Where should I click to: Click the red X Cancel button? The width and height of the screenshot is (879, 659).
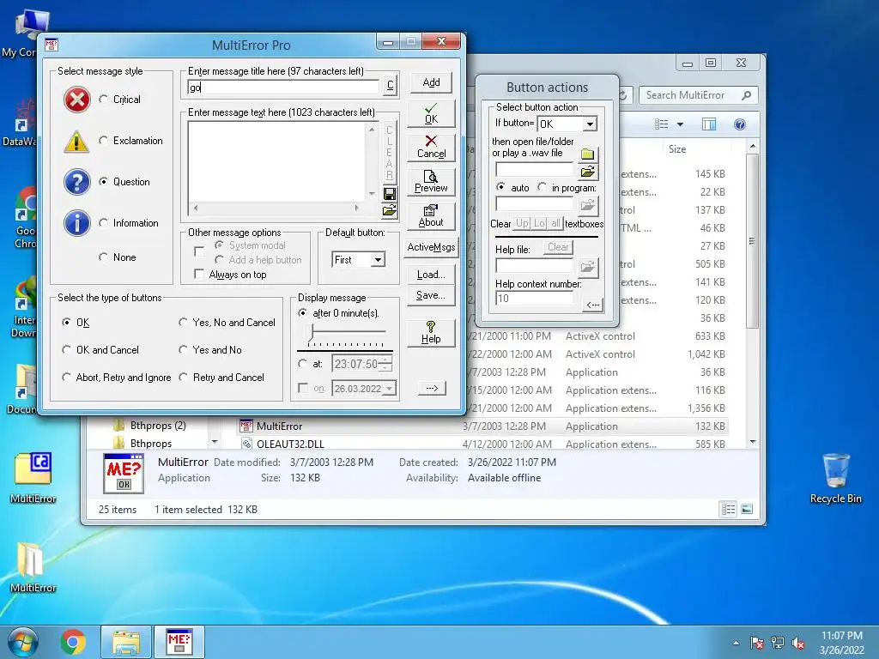click(x=431, y=148)
